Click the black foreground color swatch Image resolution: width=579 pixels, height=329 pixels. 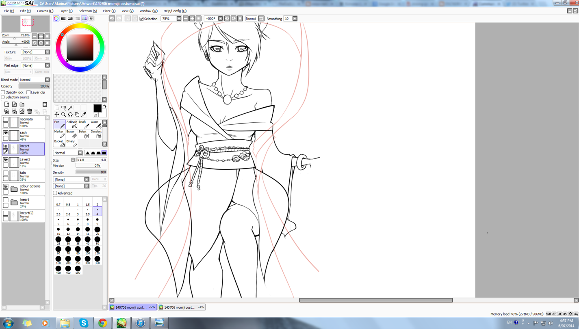click(x=98, y=108)
